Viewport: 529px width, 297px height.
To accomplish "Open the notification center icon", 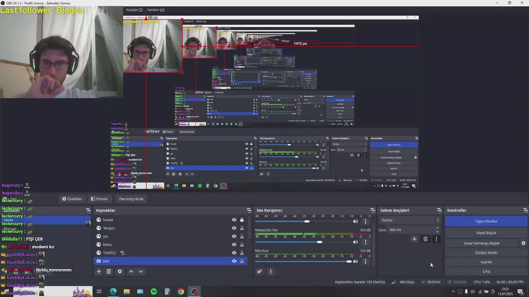I will click(521, 292).
